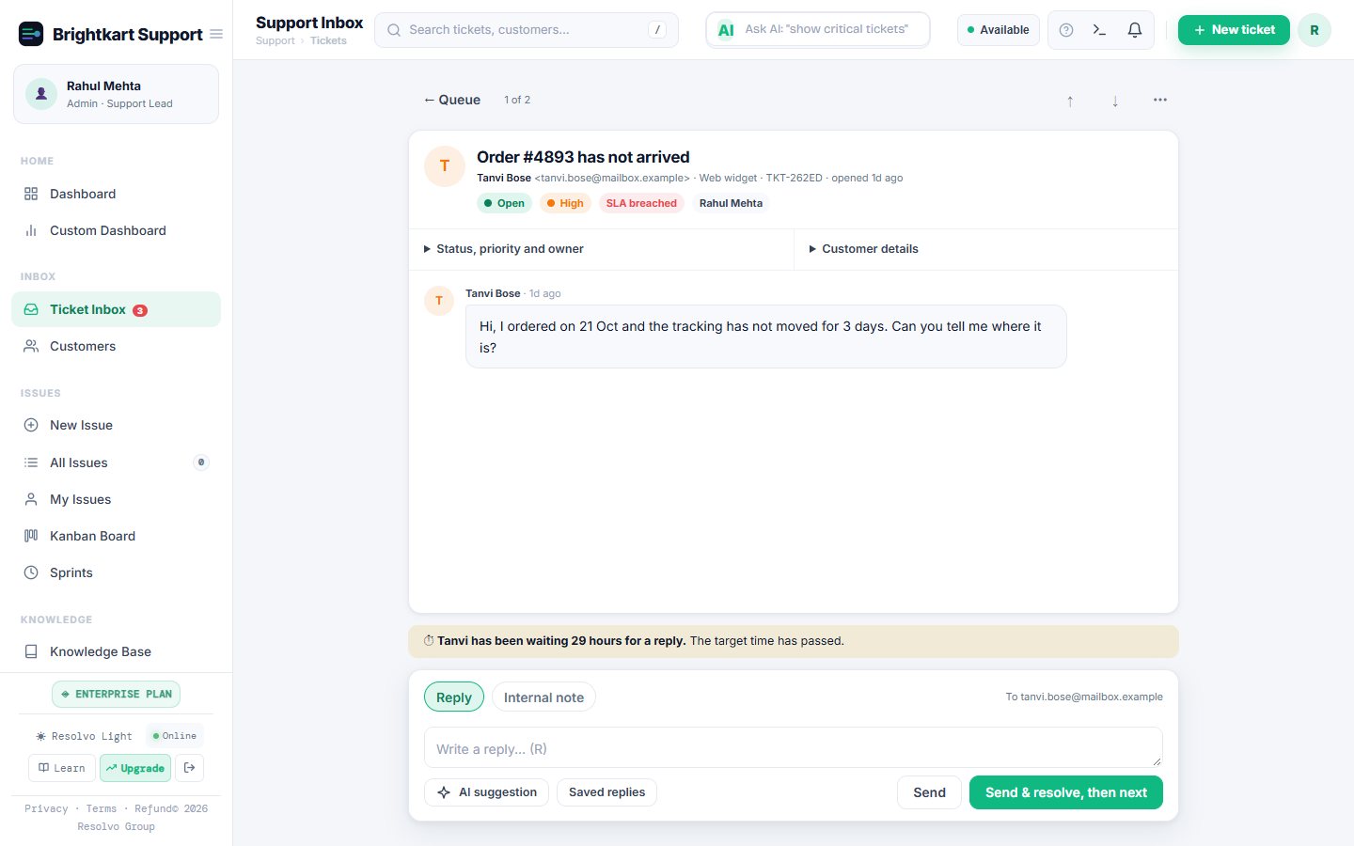Open Customers from the sidebar

(x=116, y=346)
